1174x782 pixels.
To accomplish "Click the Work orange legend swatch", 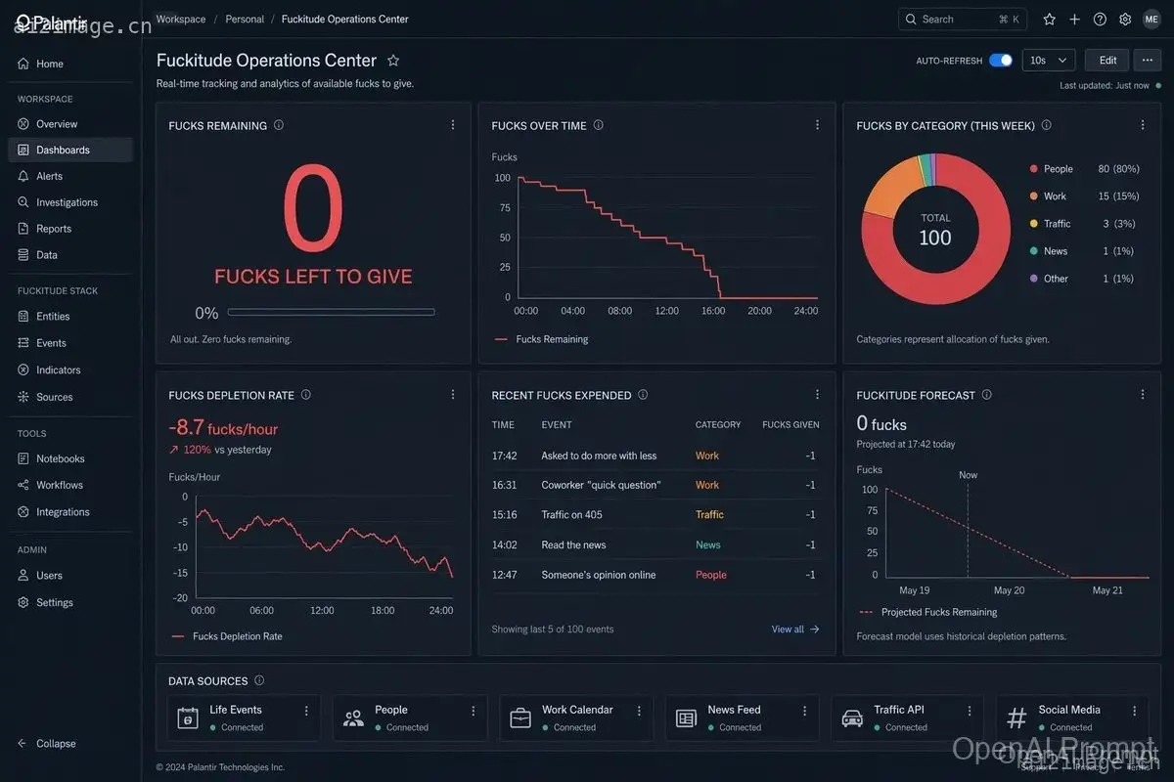I will click(x=1033, y=196).
